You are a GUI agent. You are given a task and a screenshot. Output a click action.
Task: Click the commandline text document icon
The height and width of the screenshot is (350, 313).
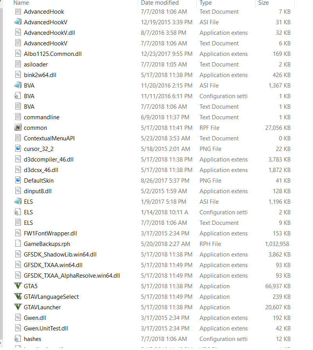tap(18, 117)
